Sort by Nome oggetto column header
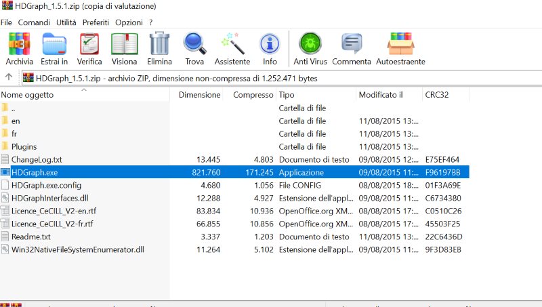 tap(85, 94)
